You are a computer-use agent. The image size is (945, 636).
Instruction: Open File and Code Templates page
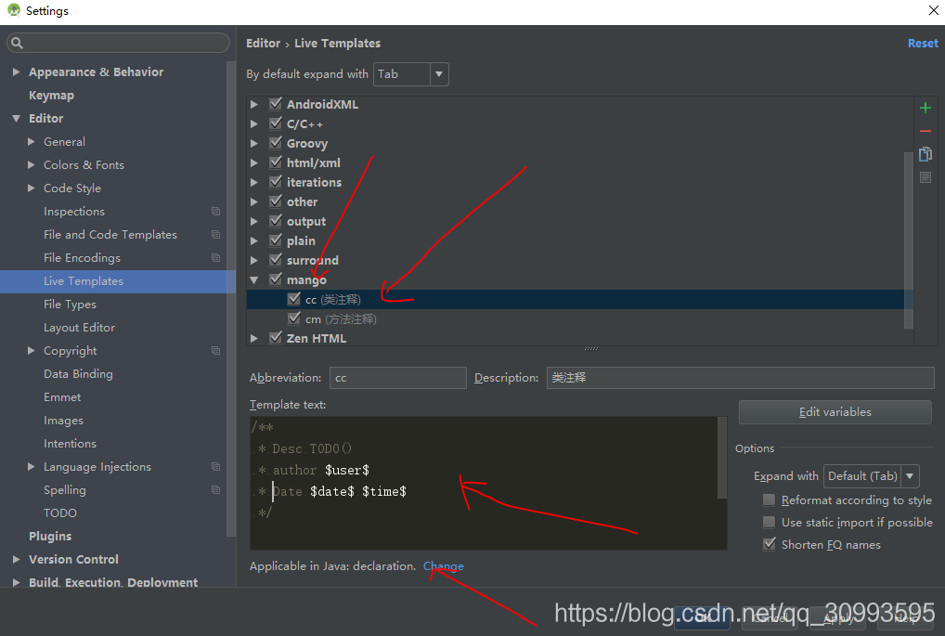[110, 235]
